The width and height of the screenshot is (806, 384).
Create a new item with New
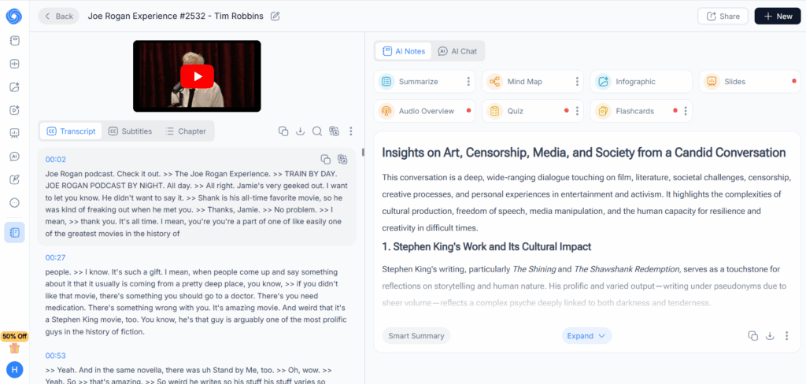[x=778, y=16]
